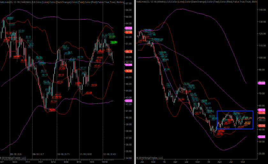Click the 09-16 rollover marker label
This screenshot has height=164, width=268.
(x=38, y=154)
